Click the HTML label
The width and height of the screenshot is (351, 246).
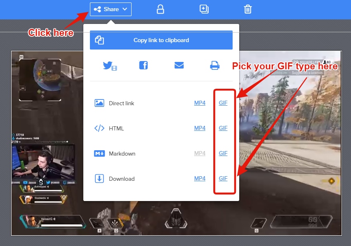coord(116,128)
